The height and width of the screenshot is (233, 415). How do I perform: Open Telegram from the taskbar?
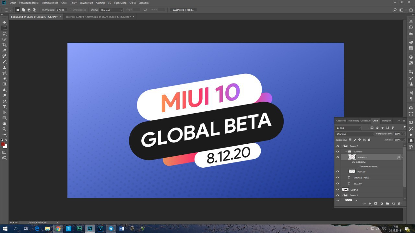pyautogui.click(x=111, y=228)
